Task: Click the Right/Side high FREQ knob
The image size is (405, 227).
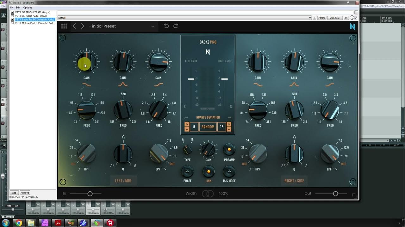Action: pos(330,110)
